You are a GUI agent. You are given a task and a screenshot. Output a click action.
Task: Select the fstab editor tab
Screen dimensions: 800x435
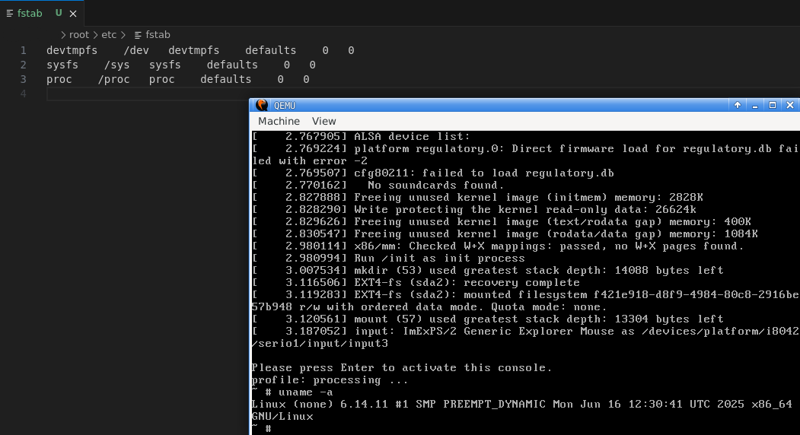(x=42, y=13)
